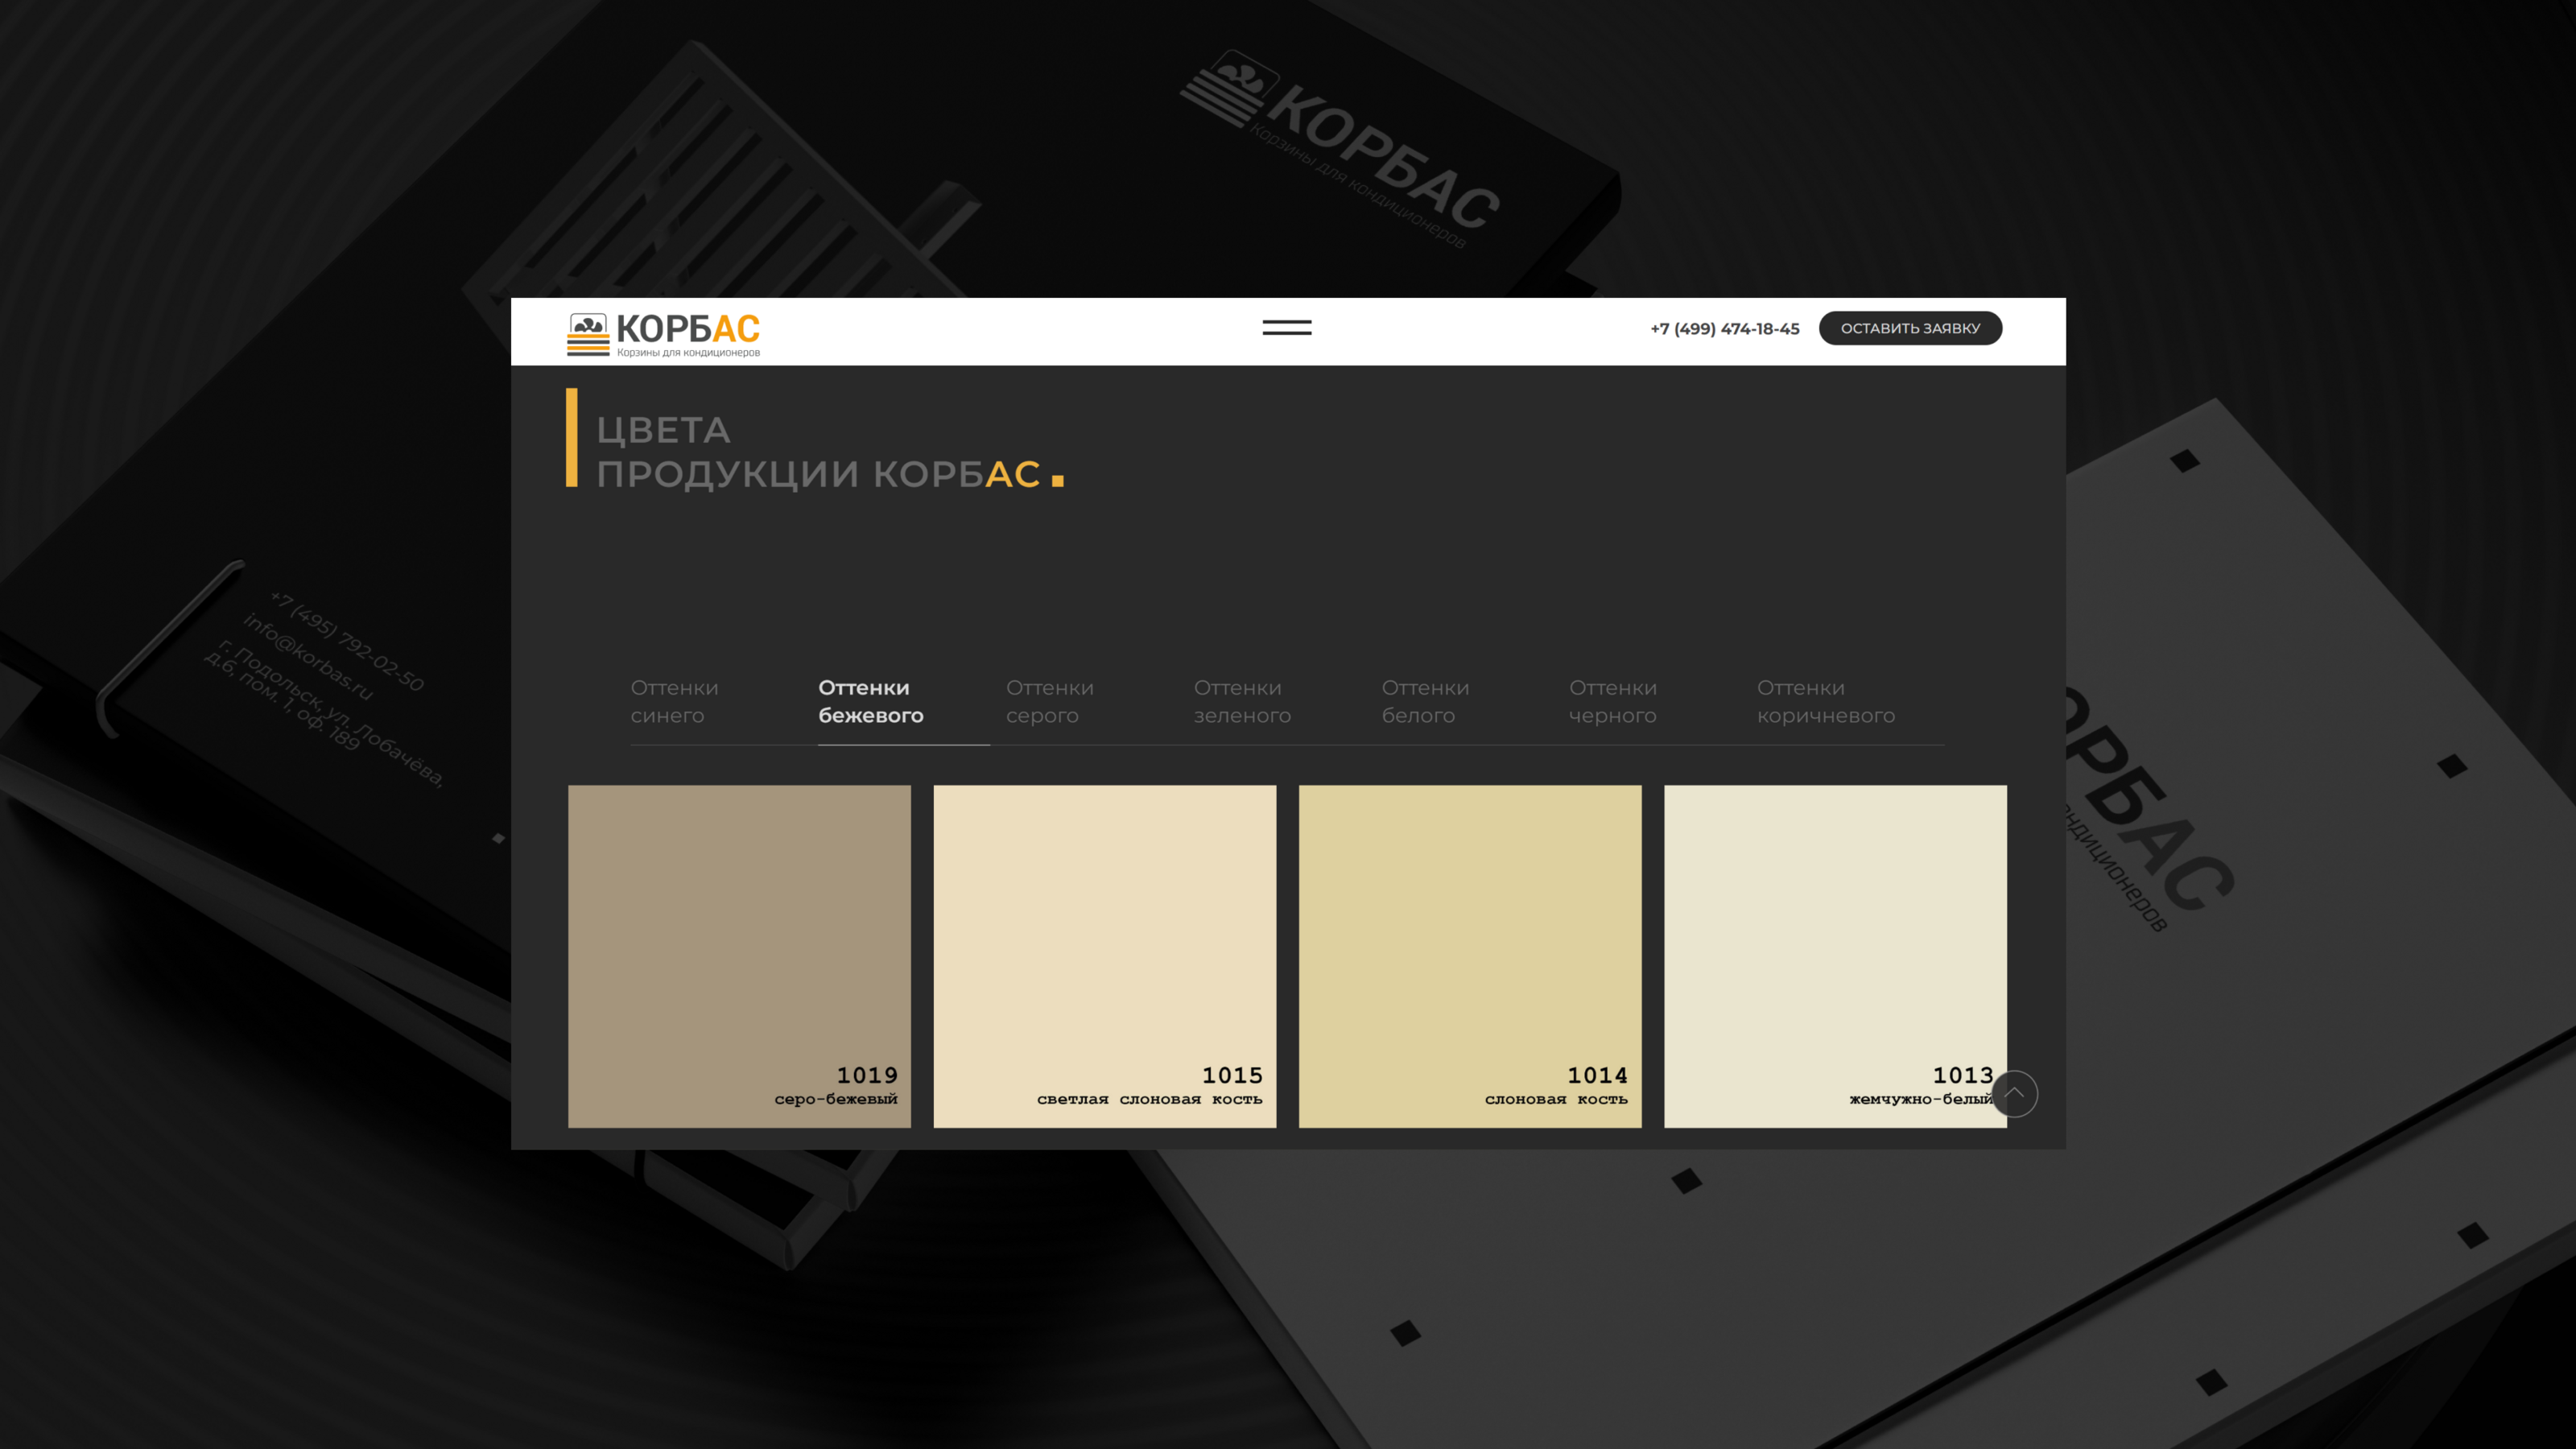Pick the 1013 жемчужно-белый swatch

[x=1834, y=955]
